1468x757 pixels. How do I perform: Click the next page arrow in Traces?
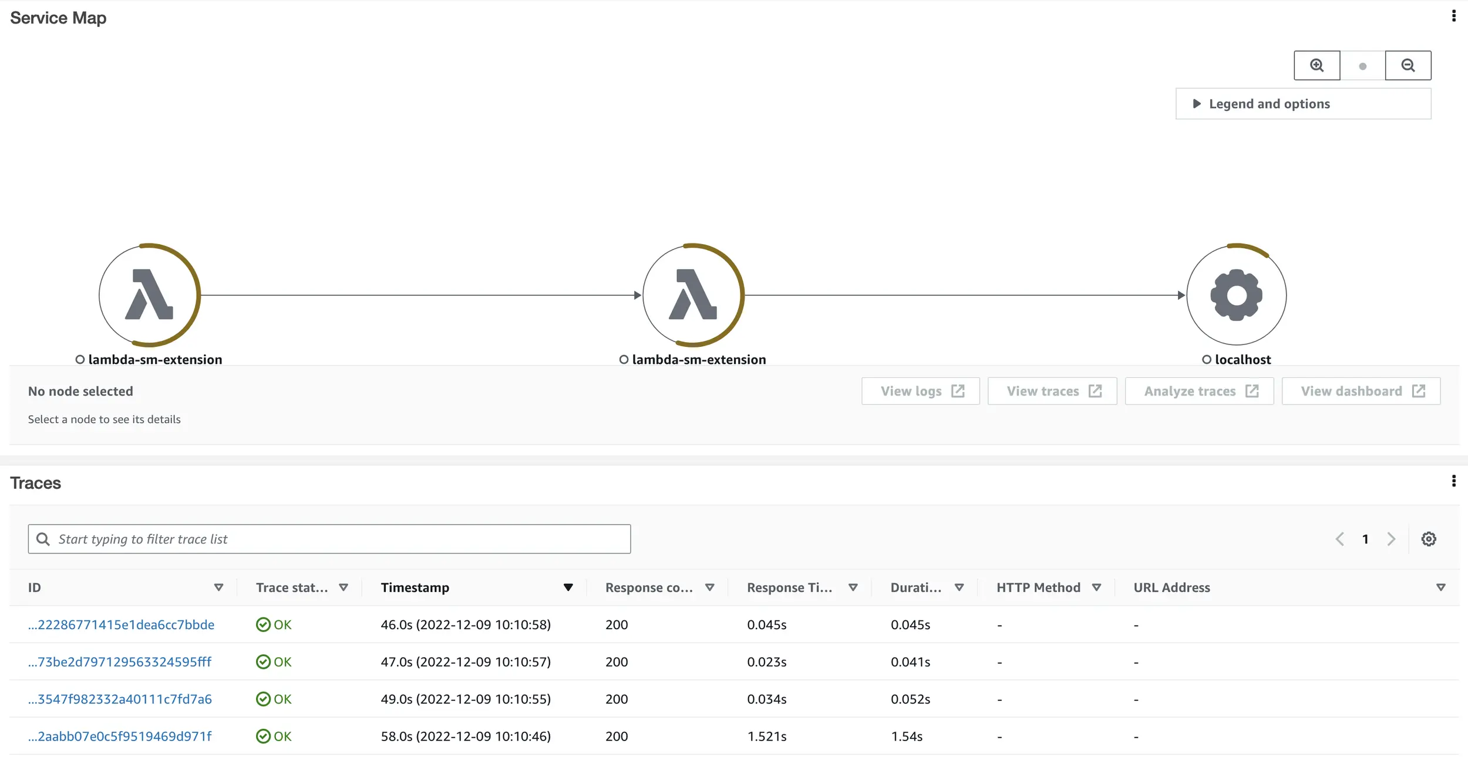(1390, 539)
